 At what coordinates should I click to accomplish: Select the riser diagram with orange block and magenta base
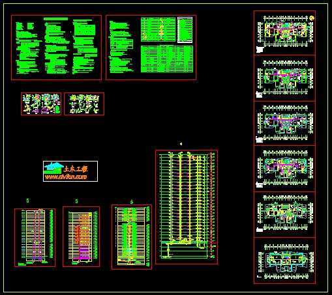point(82,236)
